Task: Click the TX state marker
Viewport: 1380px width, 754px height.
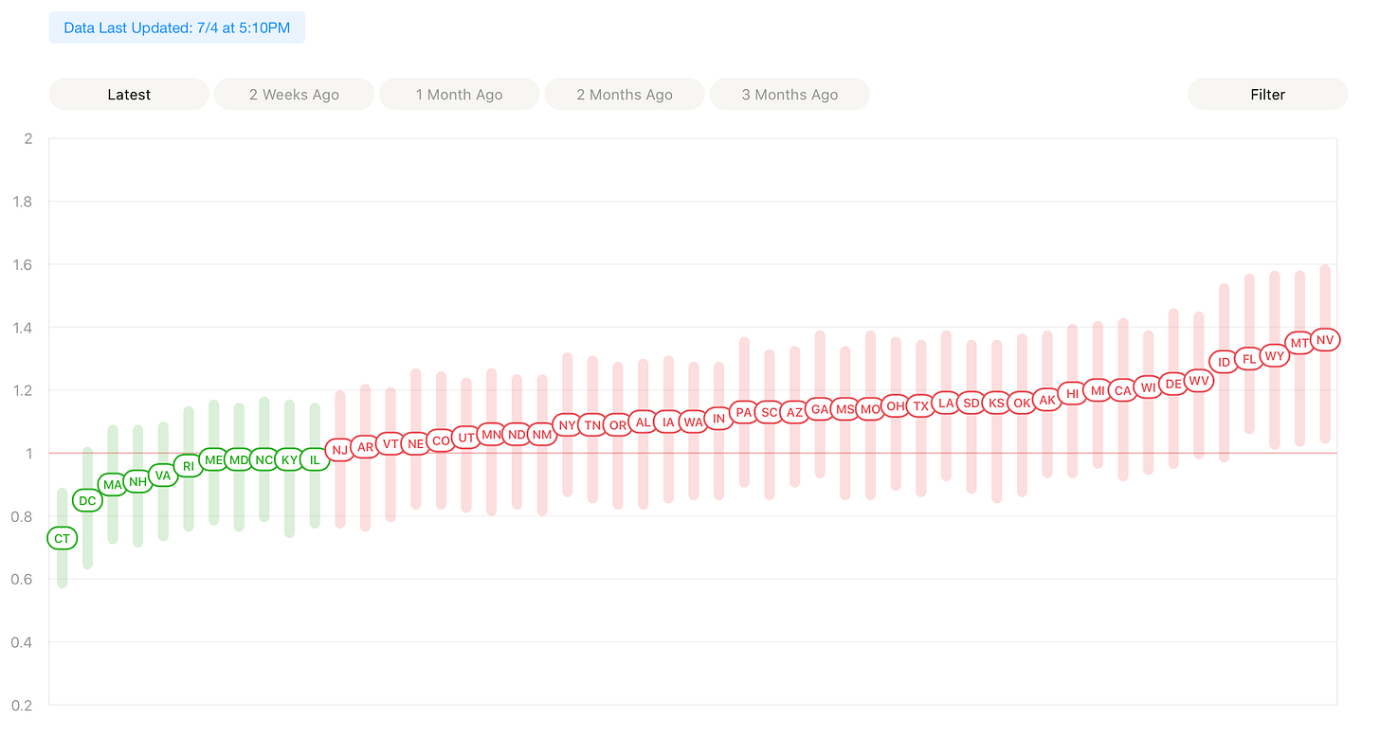Action: click(920, 405)
